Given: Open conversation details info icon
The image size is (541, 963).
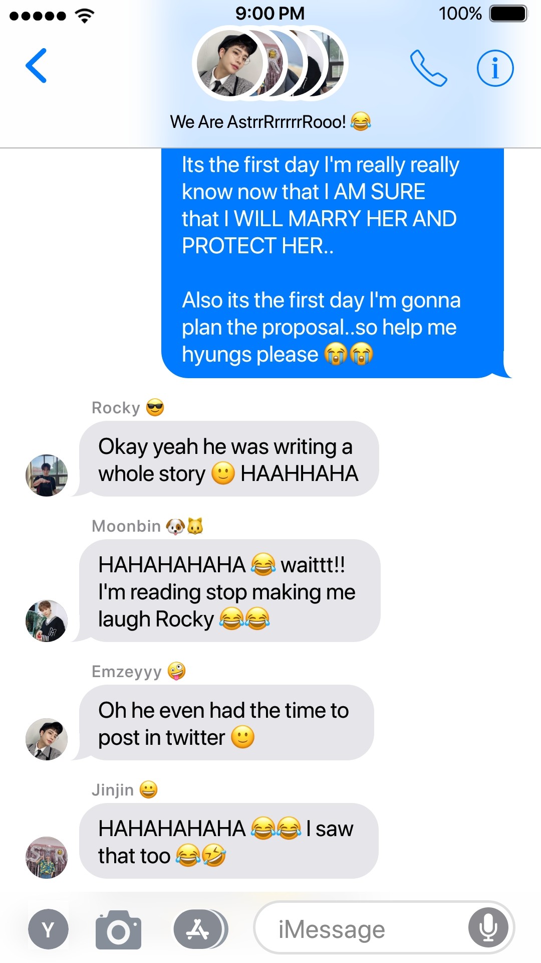Looking at the screenshot, I should (x=495, y=68).
